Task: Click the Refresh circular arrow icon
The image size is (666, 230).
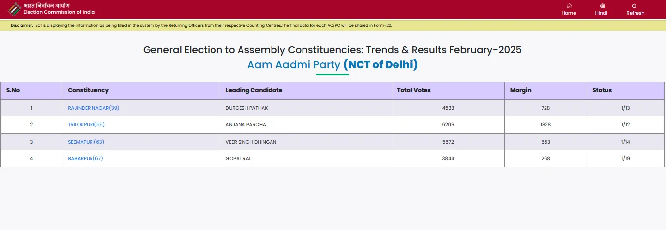Action: click(x=634, y=6)
